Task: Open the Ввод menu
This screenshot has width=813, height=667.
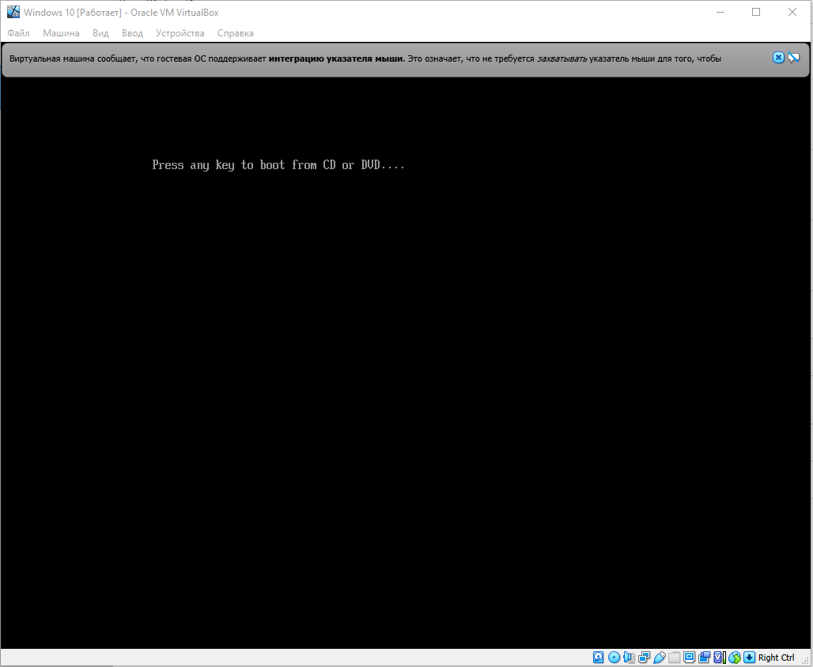Action: coord(132,33)
